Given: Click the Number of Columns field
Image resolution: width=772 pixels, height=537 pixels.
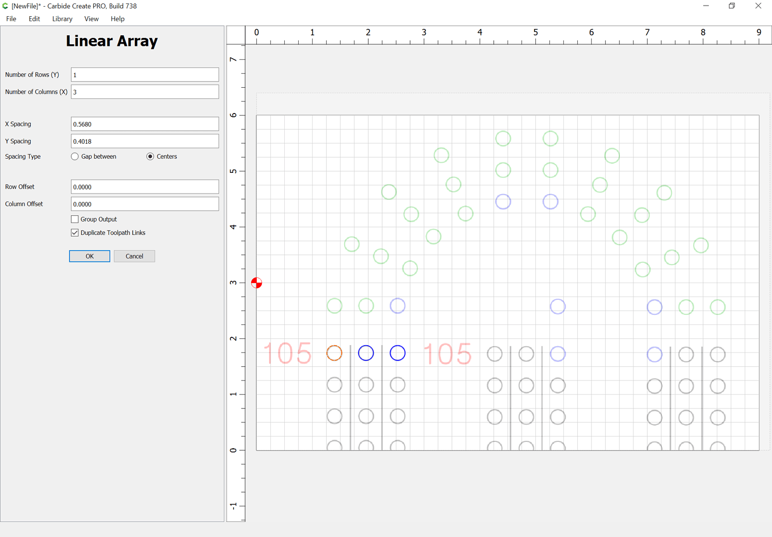Looking at the screenshot, I should click(144, 91).
